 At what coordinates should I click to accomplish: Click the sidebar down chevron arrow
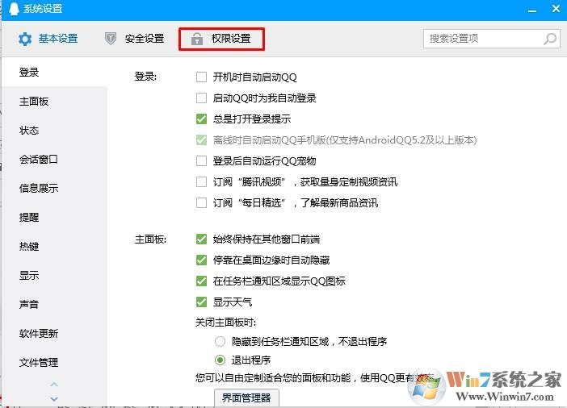pos(54,398)
